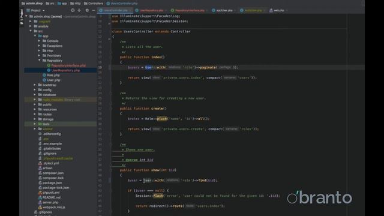Select package.json in project tree
Screen dimensions: 384x216
(x=52, y=183)
